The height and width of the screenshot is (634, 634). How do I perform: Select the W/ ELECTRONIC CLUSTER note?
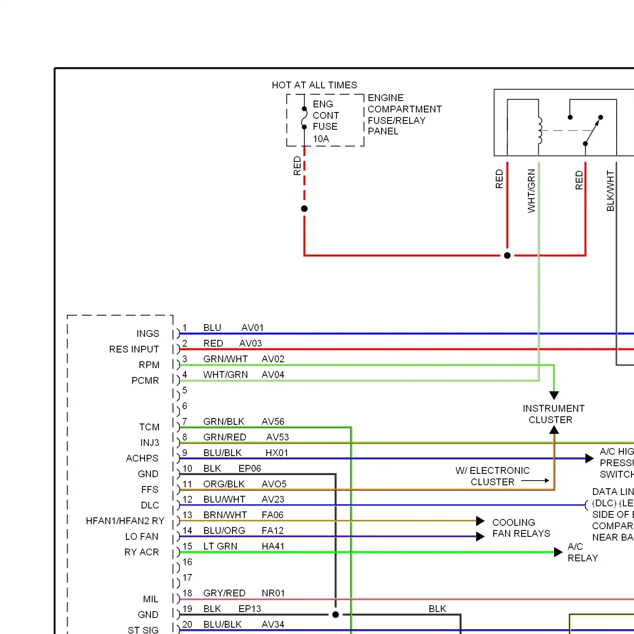click(x=493, y=476)
